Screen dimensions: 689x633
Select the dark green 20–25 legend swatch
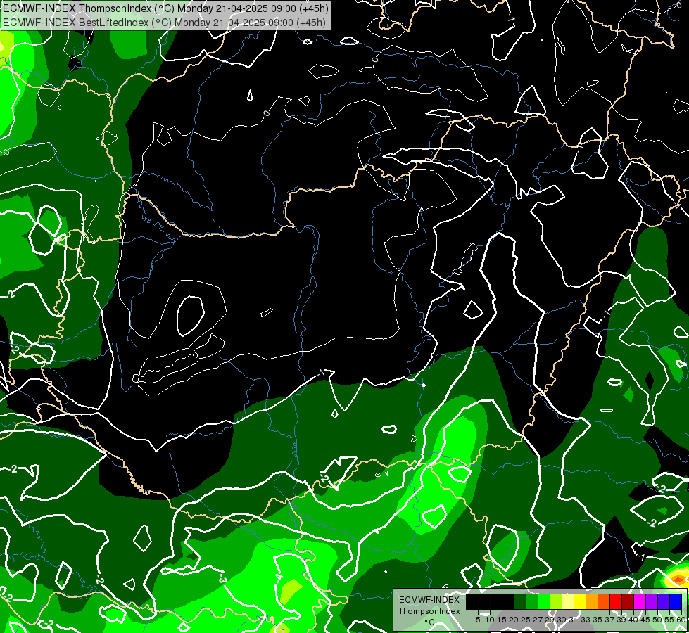[520, 601]
